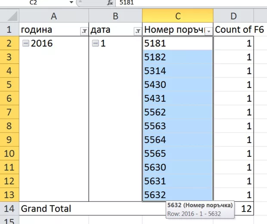The width and height of the screenshot is (267, 224).
Task: Click the formula bar showing 5181
Action: tap(191, 3)
